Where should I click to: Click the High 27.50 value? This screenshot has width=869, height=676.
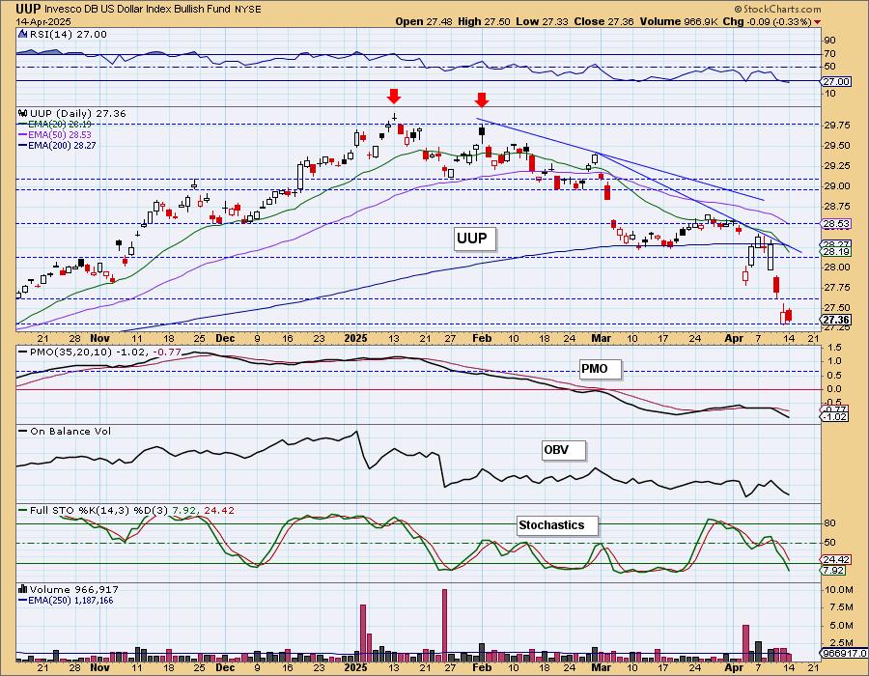[484, 21]
